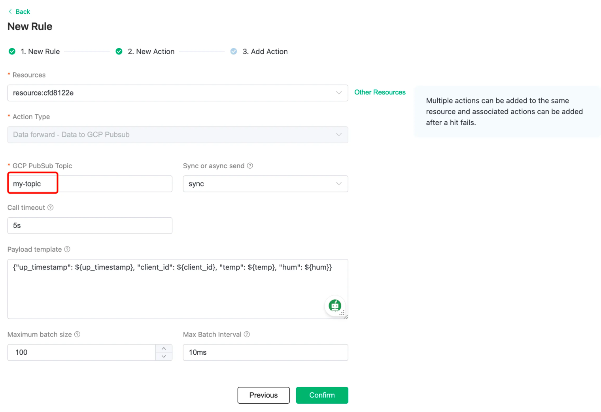The image size is (601, 412).
Task: Select step 3. Add Action
Action: [265, 51]
